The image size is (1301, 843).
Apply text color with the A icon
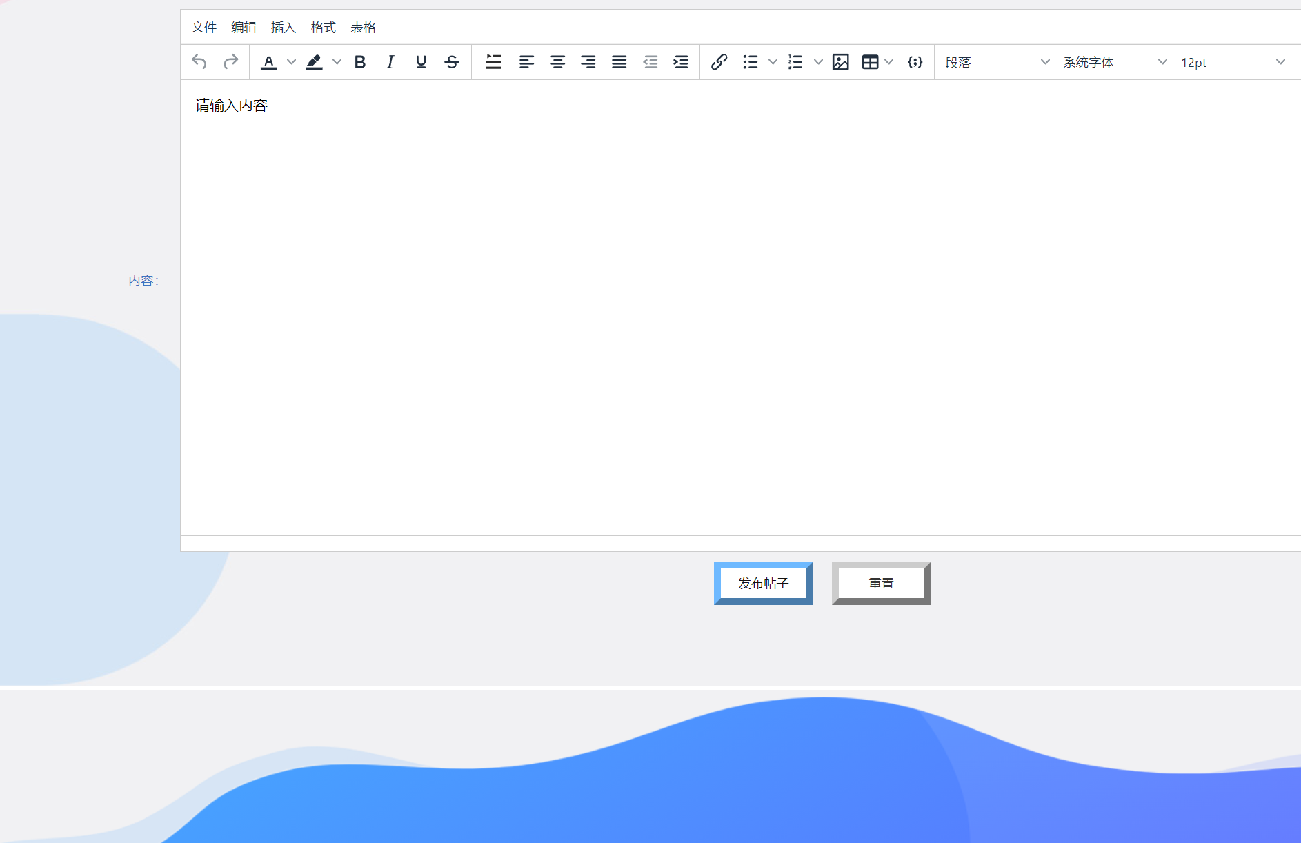(268, 62)
